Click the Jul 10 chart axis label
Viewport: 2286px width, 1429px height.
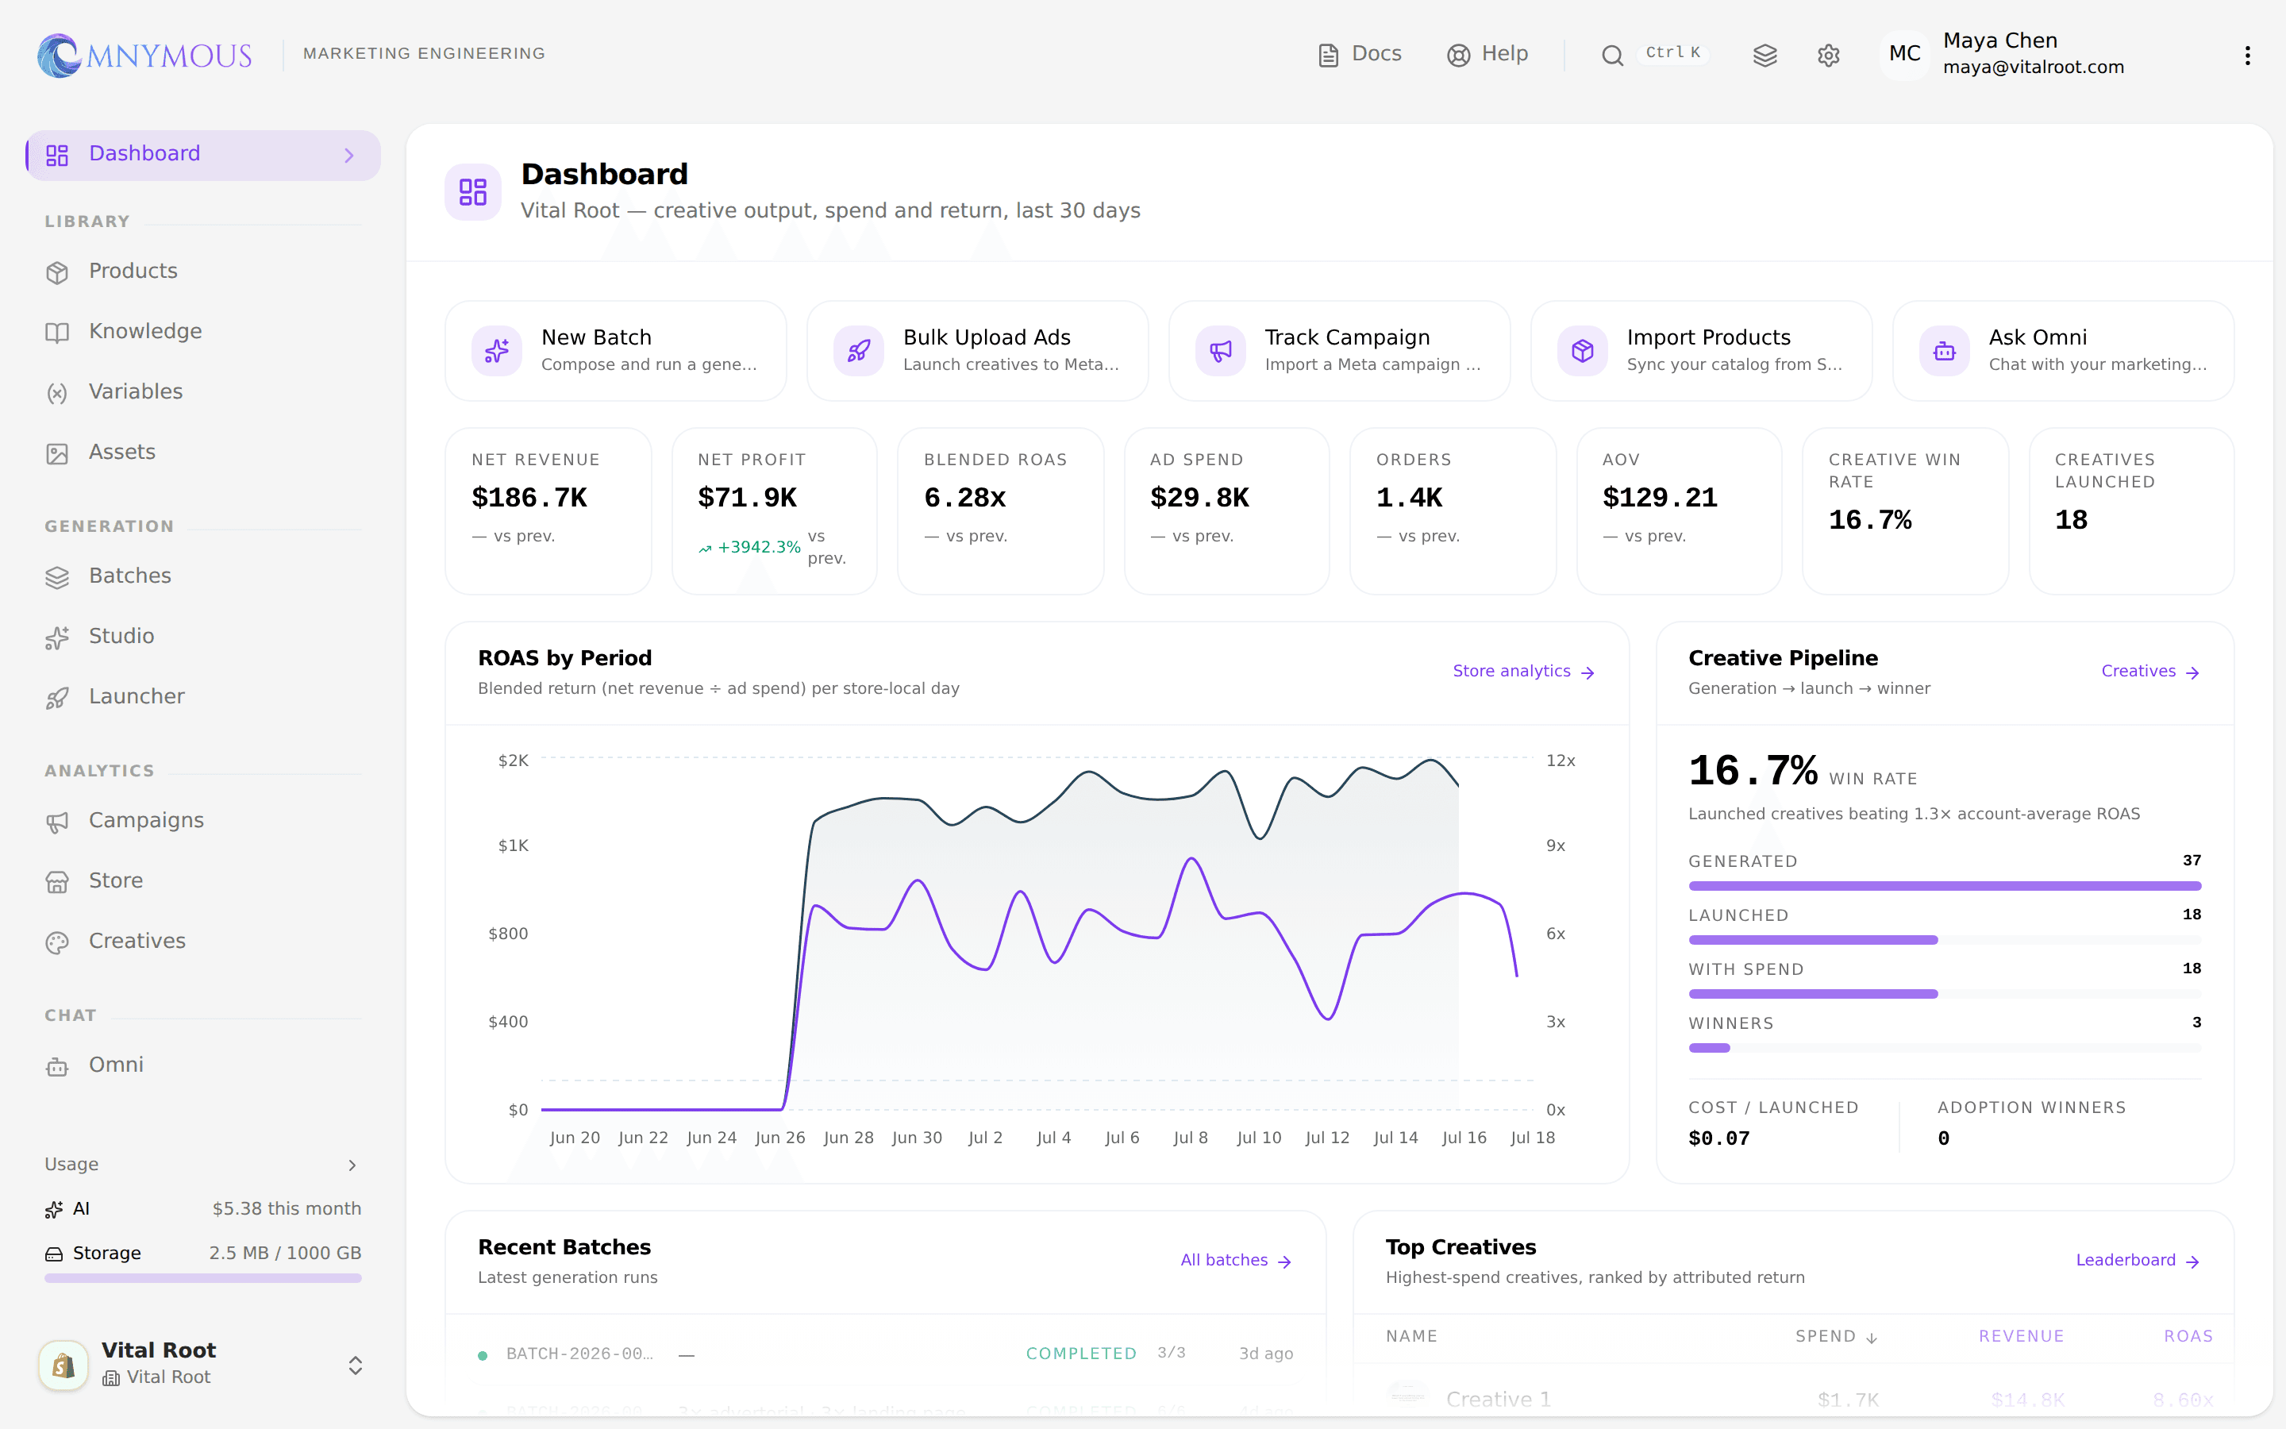(1258, 1138)
